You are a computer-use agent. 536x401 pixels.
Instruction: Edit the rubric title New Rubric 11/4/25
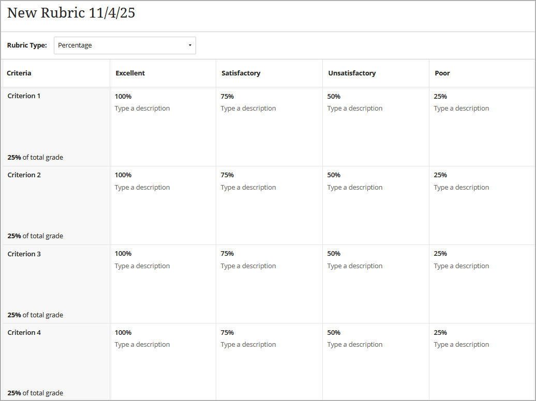(x=71, y=13)
